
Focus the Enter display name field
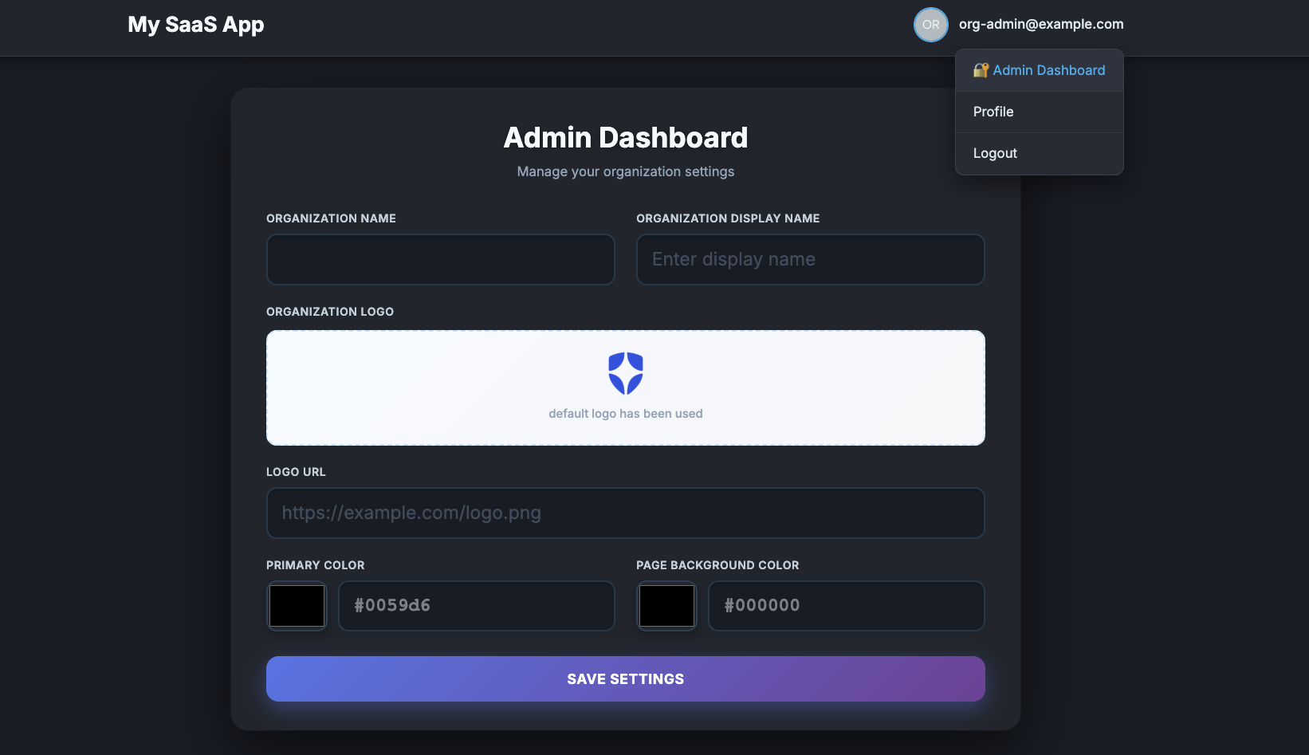810,259
